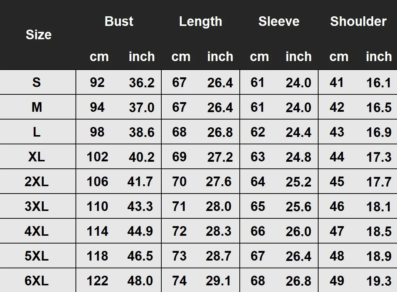Click the L size row label
The height and width of the screenshot is (292, 397).
point(37,132)
